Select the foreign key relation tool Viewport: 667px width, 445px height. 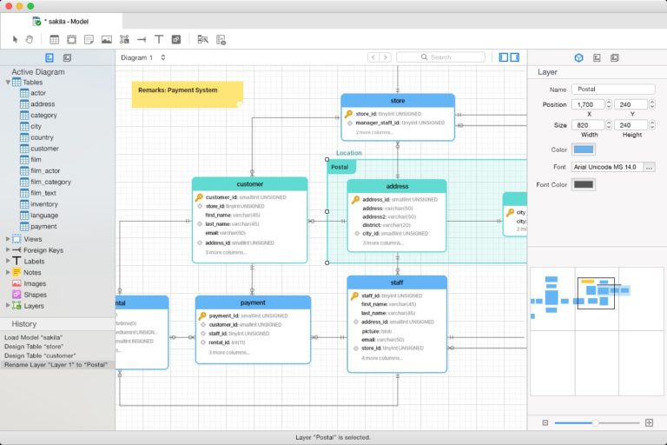click(x=141, y=39)
